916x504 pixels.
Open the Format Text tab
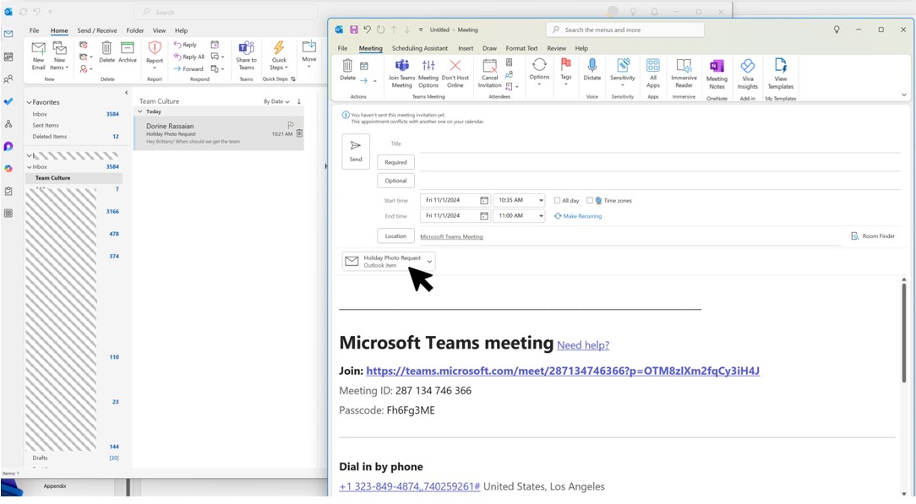click(x=520, y=48)
